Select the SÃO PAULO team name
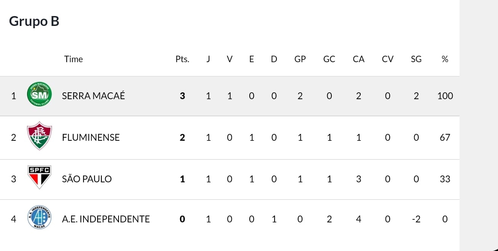Image resolution: width=498 pixels, height=251 pixels. [87, 179]
